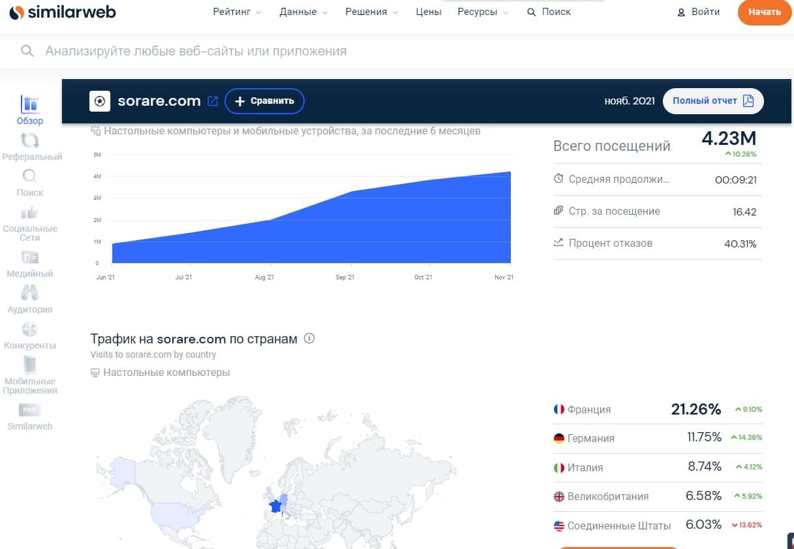Click the orange Начать button
Screen dimensions: 794x549
[x=765, y=12]
